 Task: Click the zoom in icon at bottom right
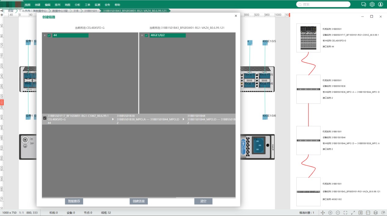click(330, 212)
